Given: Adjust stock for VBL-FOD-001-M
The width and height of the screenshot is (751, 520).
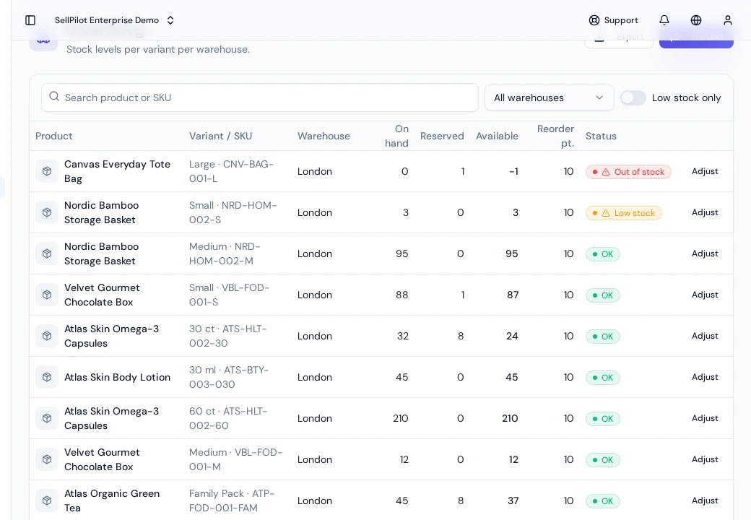Looking at the screenshot, I should click(x=705, y=459).
